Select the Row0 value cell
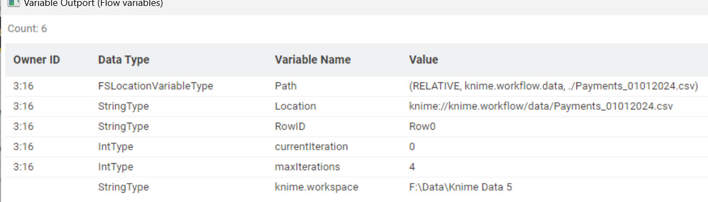The height and width of the screenshot is (202, 708). (x=422, y=127)
